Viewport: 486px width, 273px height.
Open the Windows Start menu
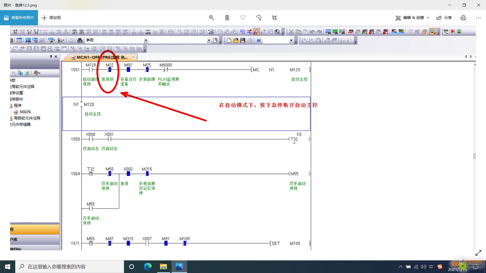pos(8,267)
